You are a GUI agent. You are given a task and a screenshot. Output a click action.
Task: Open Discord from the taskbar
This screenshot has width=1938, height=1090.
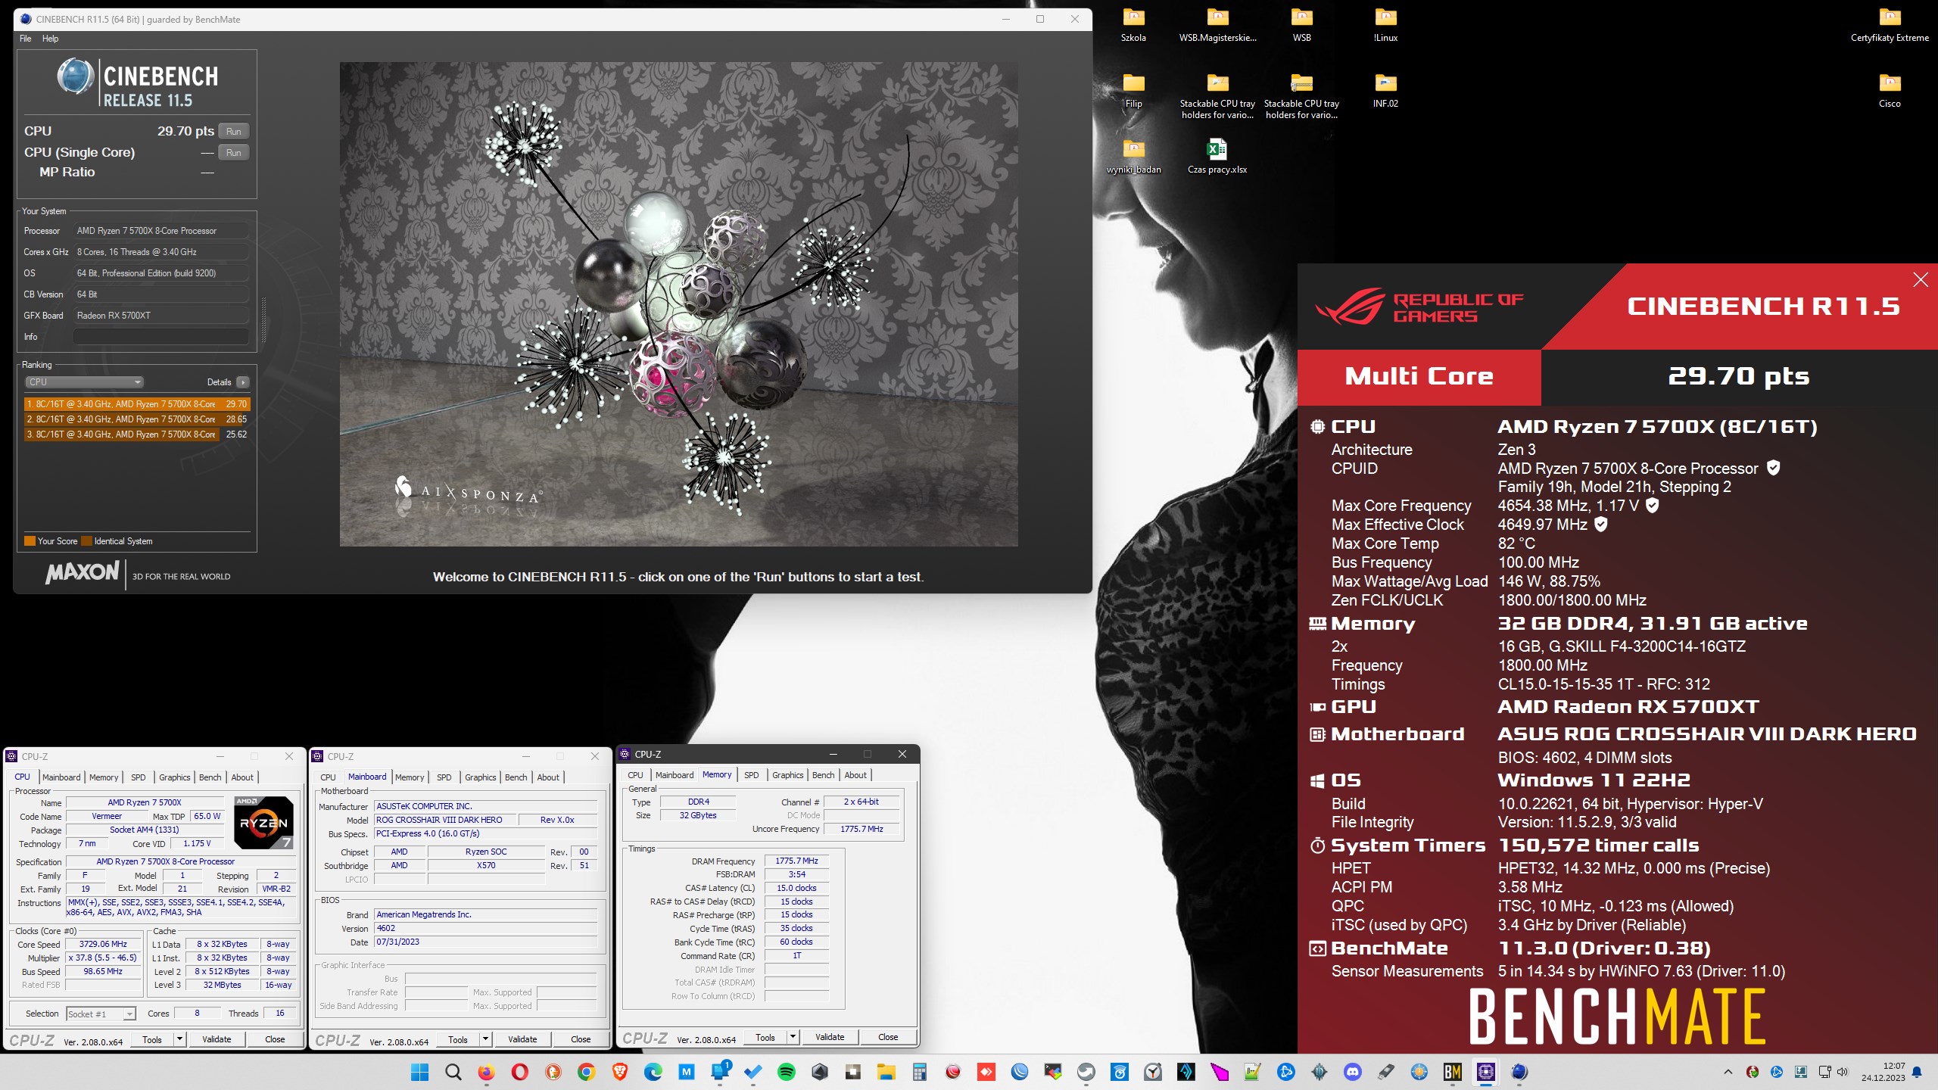point(1353,1072)
